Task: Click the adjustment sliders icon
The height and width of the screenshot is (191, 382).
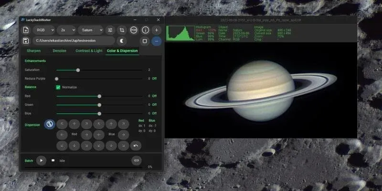Action: [110, 30]
